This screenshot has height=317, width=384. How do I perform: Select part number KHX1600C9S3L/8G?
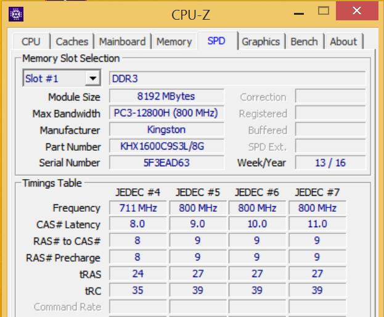[166, 146]
